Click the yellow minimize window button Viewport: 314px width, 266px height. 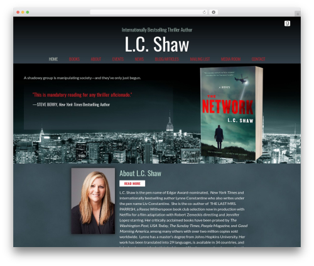23,12
